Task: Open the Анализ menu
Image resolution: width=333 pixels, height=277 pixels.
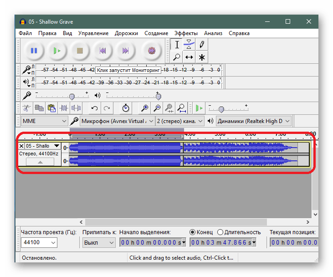Action: click(x=213, y=33)
